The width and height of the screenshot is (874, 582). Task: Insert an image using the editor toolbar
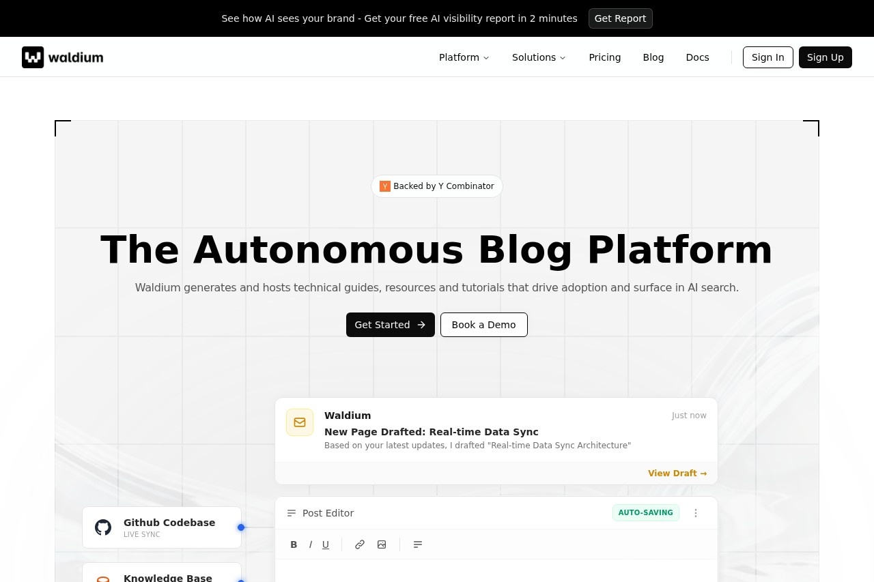click(x=382, y=544)
